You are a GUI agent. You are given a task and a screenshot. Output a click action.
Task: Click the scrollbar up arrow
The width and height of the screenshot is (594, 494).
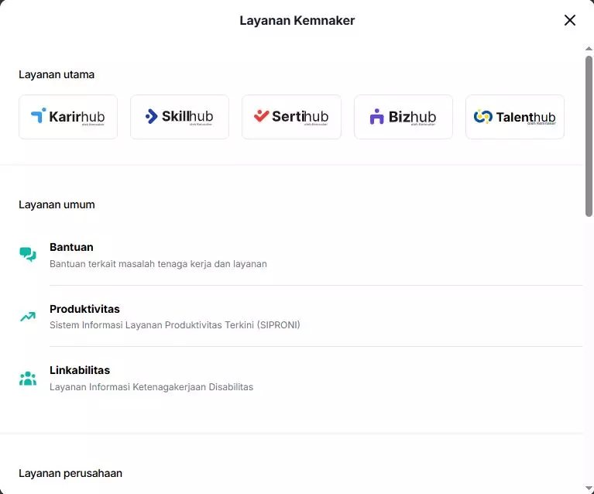click(589, 48)
